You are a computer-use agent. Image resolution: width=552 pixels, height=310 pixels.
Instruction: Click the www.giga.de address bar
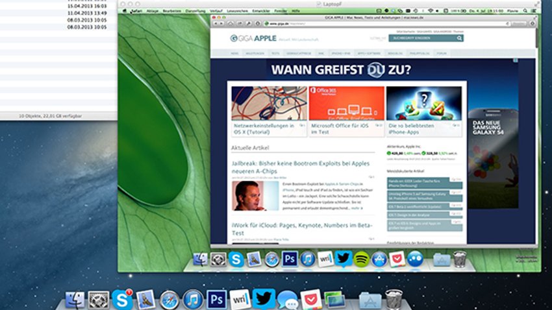coord(387,23)
